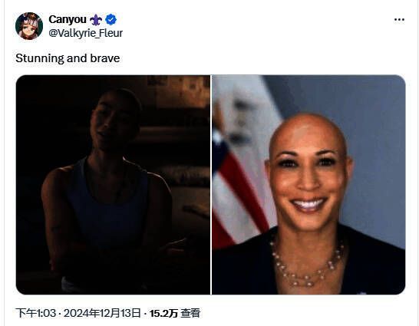Click the pearl necklace in right photo

(x=307, y=265)
